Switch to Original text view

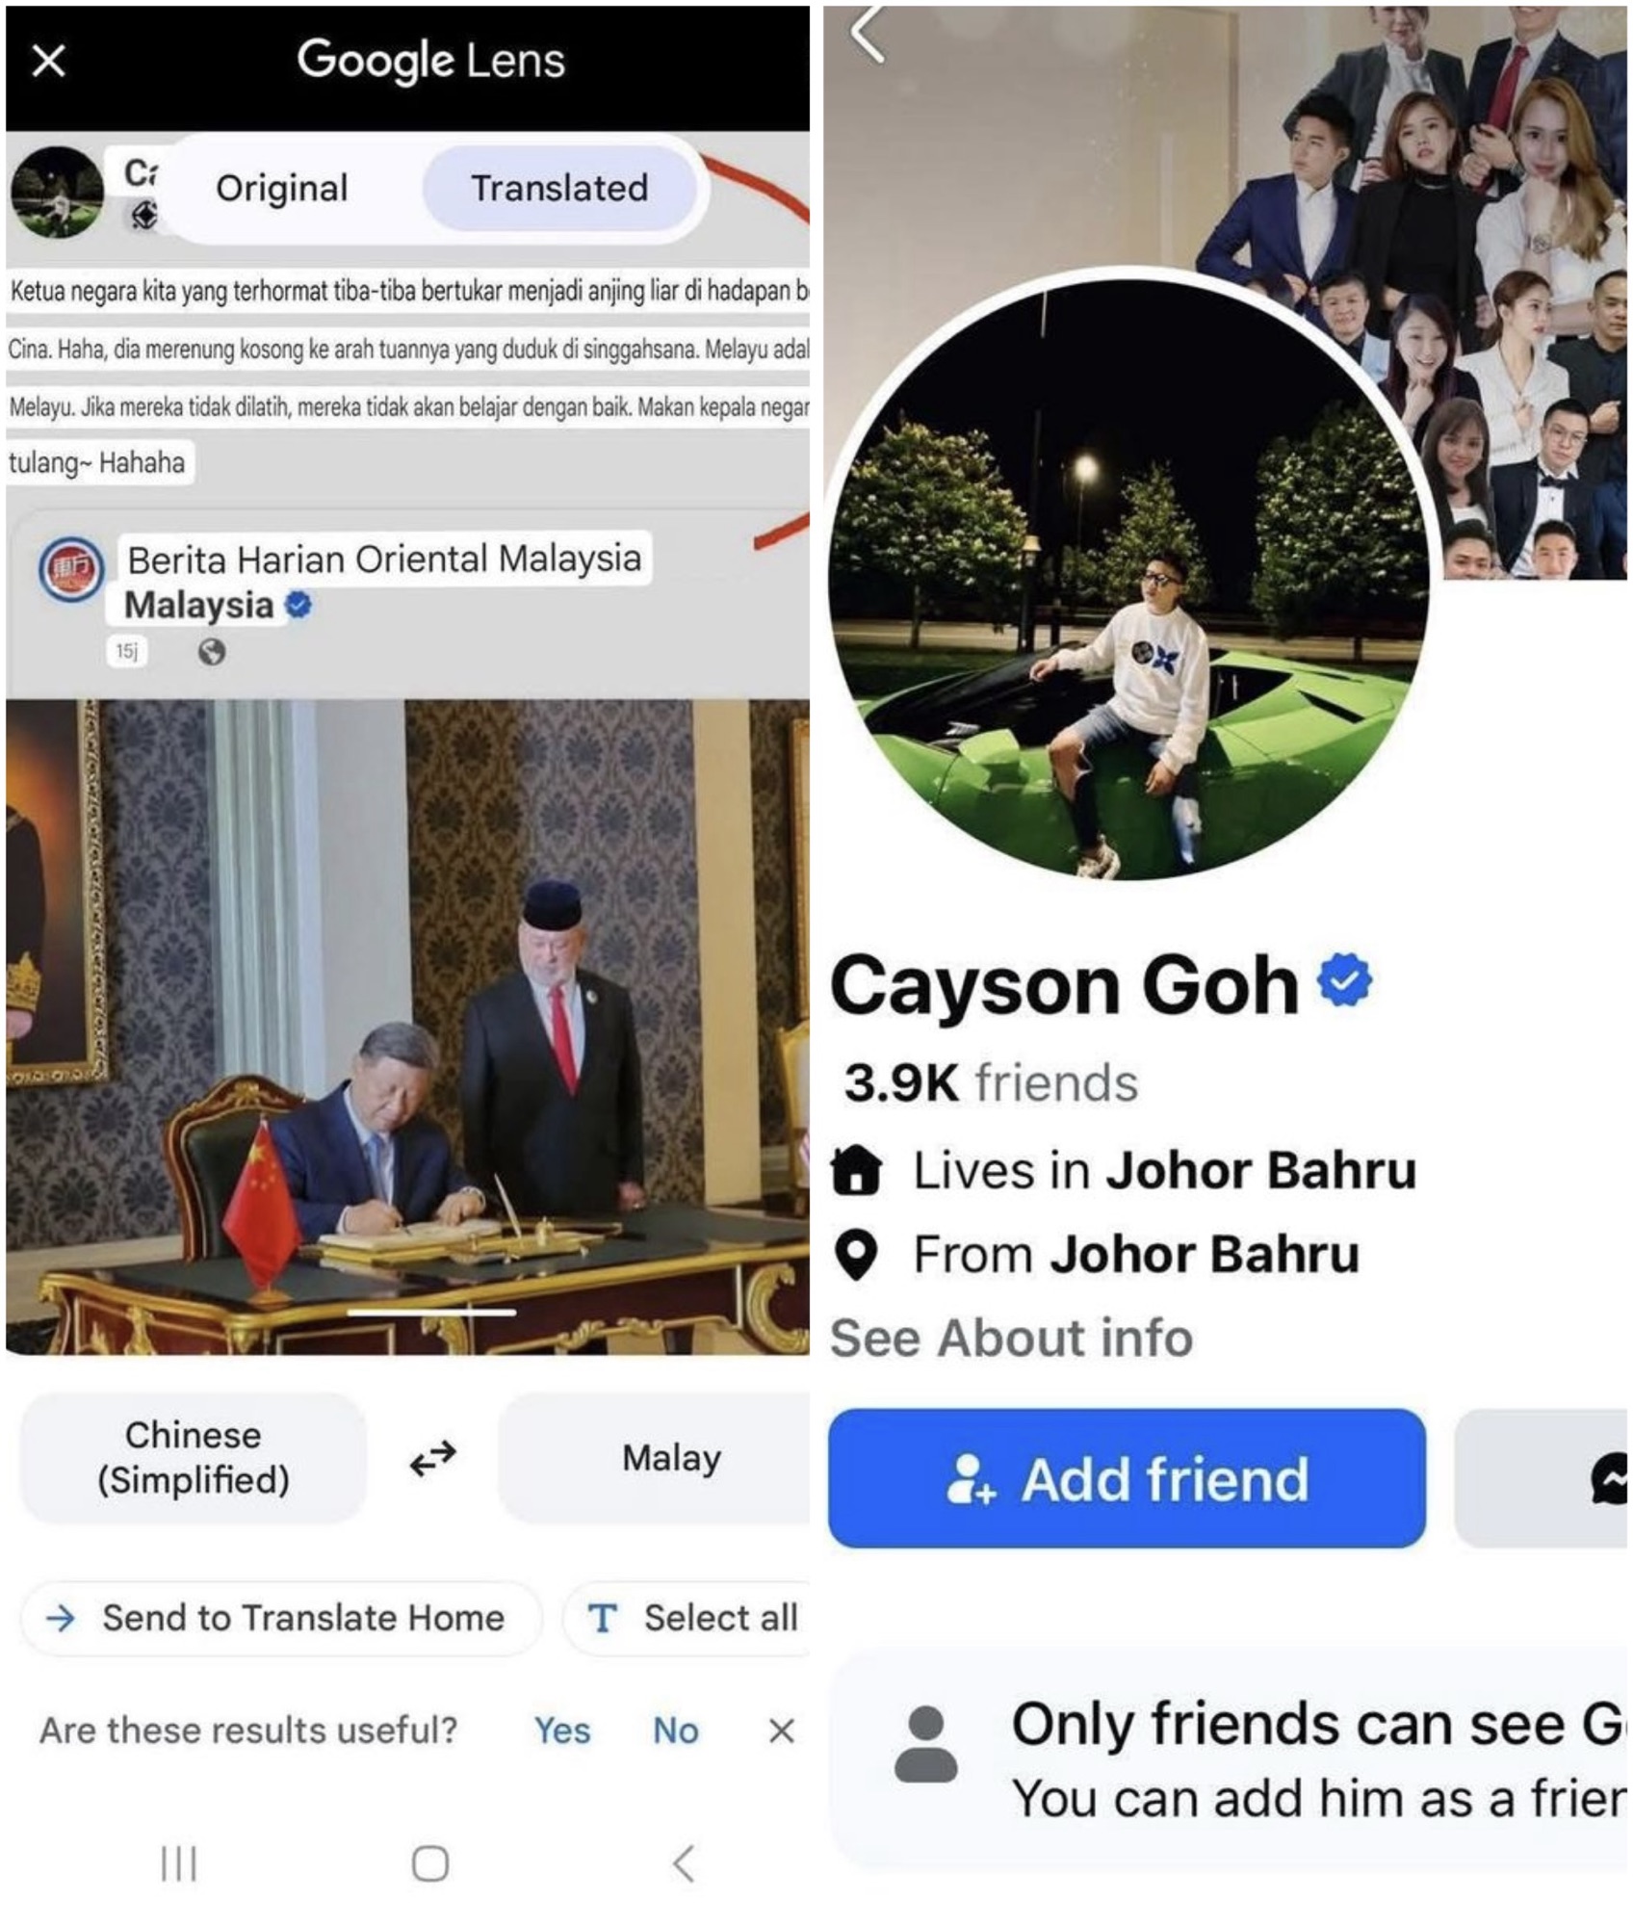[x=282, y=189]
